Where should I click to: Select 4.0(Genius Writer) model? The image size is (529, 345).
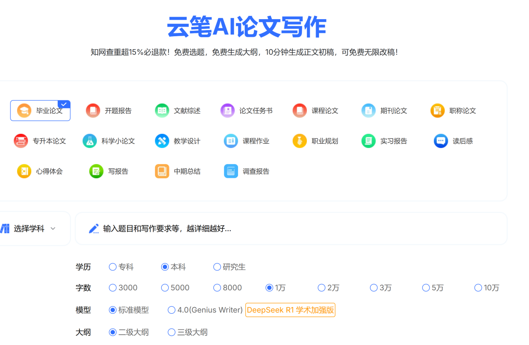[x=205, y=310]
